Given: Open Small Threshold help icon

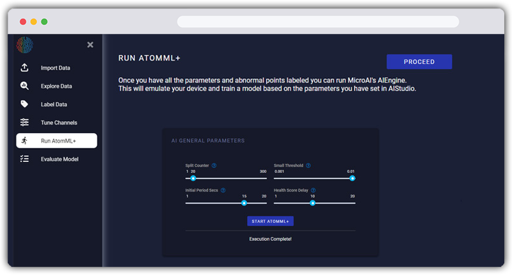Looking at the screenshot, I should tap(308, 166).
